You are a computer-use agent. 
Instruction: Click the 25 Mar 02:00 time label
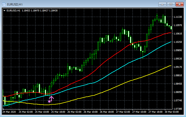[x=26, y=112]
